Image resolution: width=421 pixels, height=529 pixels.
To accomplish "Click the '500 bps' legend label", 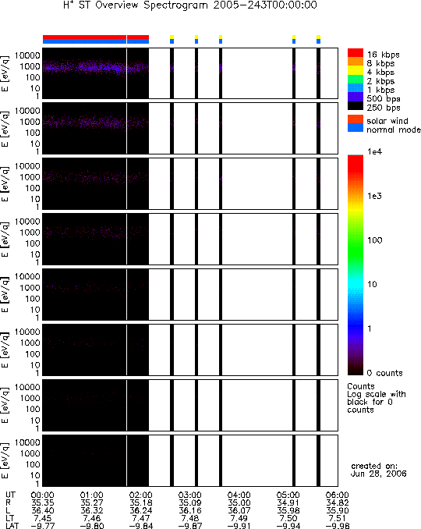I will coord(384,99).
